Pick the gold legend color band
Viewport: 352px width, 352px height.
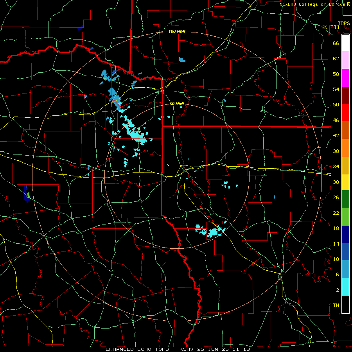point(345,165)
